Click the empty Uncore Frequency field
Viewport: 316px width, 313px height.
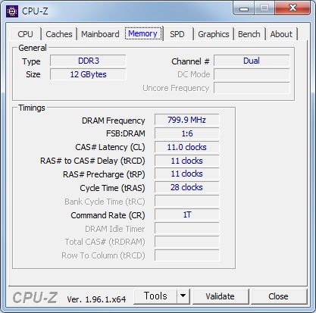252,88
